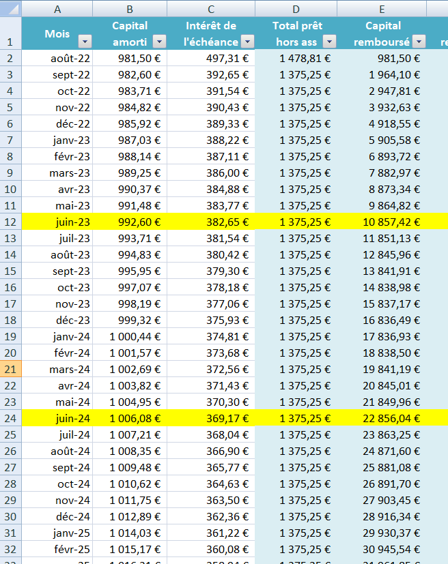Viewport: 448px width, 564px height.
Task: Click the 'Mois' header cell
Action: [57, 33]
